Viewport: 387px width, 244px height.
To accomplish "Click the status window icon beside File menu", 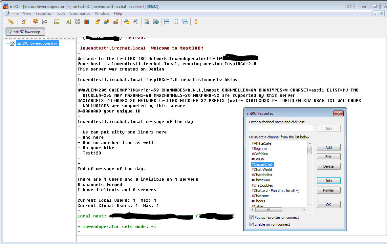I will point(8,13).
